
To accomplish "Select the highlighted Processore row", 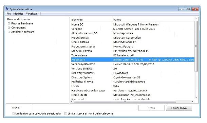I will click(133, 60).
